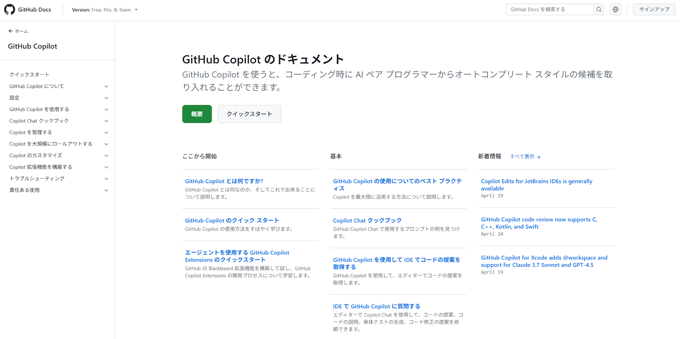
Task: Expand the Copilot のカスタマイズ chevron
Action: tap(106, 155)
